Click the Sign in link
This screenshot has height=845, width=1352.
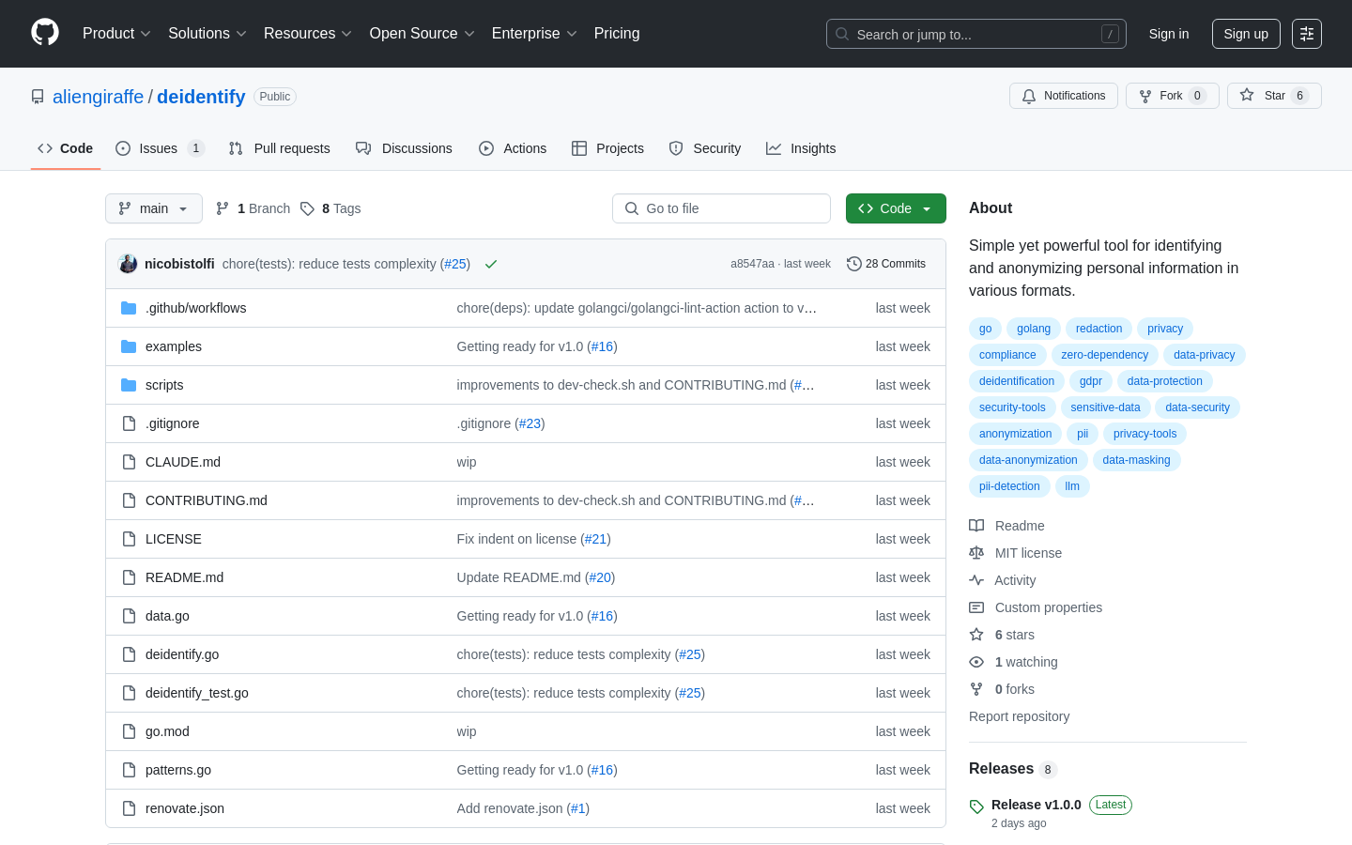1169,34
